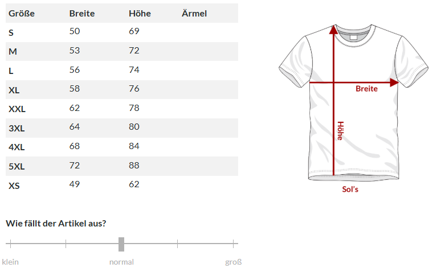
Task: Click the Ärmel column header
Action: (194, 14)
